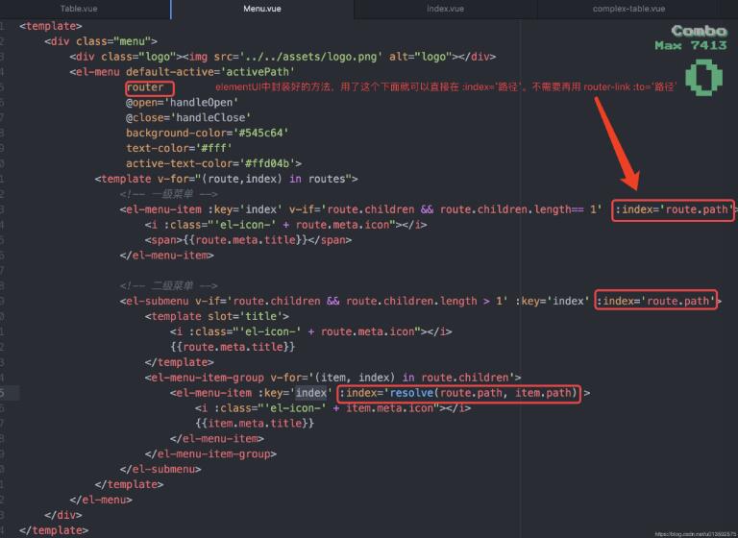Switch to the Table.vue tab
Image resolution: width=738 pixels, height=538 pixels.
click(x=79, y=9)
